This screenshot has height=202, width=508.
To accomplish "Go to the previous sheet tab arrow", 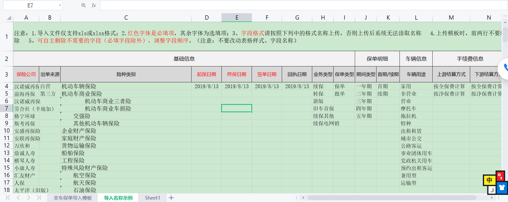I will pos(18,197).
